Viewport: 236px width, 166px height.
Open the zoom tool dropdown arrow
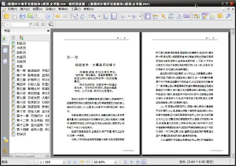99,16
